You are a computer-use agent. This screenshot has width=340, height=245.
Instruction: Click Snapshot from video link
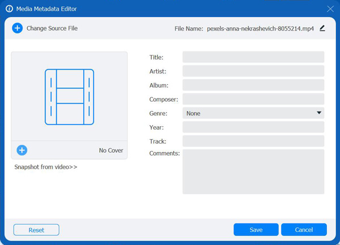pyautogui.click(x=46, y=167)
